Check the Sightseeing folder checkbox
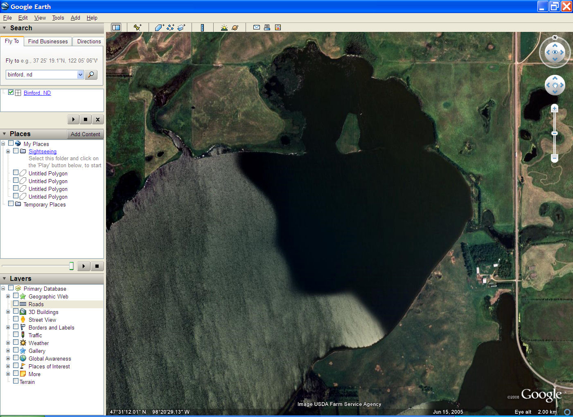The height and width of the screenshot is (417, 573). point(16,151)
